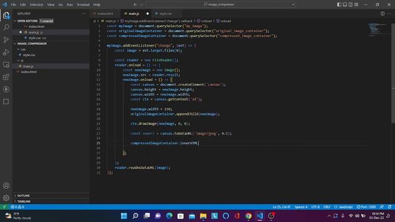Open the File menu
The image size is (395, 222).
point(14,4)
